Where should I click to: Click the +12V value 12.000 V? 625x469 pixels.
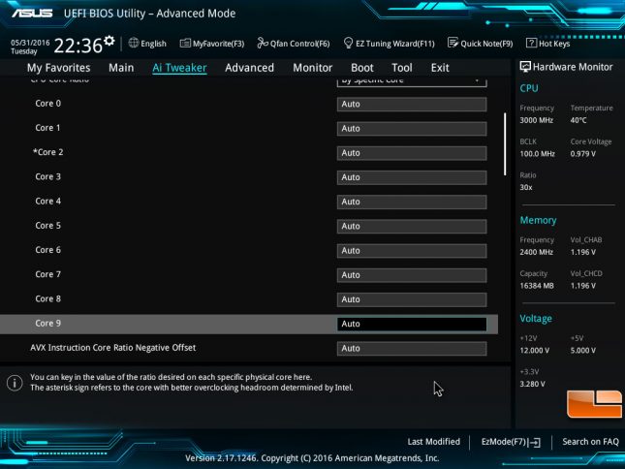coord(534,351)
